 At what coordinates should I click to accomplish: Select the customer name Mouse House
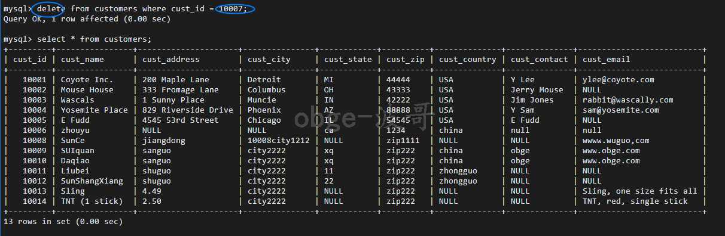pos(87,90)
